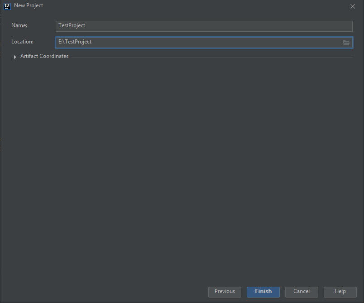Open the folder browser for Location
364x303 pixels.
[x=346, y=43]
